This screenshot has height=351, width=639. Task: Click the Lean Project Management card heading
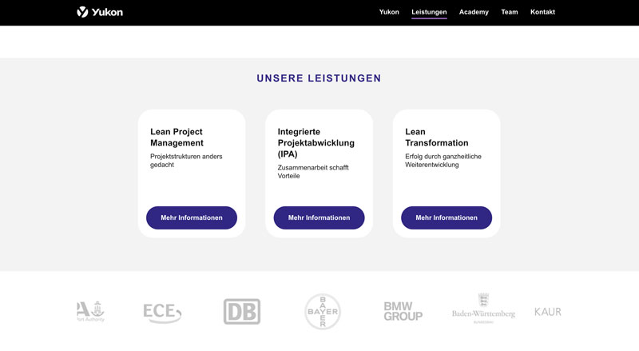coord(177,138)
